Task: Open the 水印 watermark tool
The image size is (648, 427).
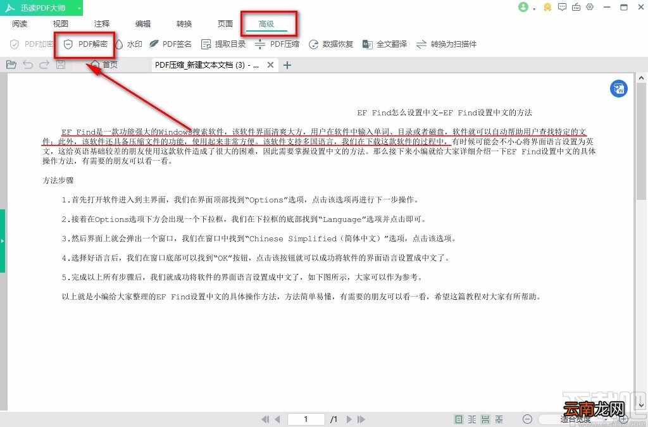Action: coord(128,44)
